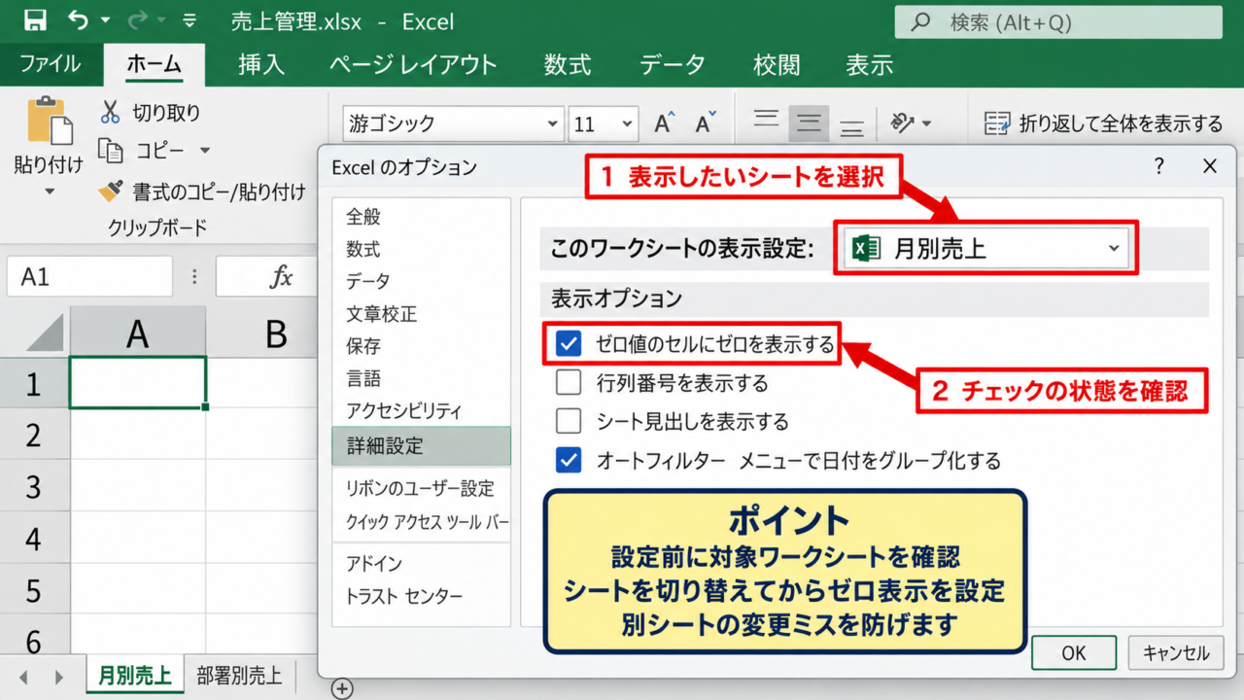Click the new sheet plus icon
This screenshot has height=700, width=1244.
pyautogui.click(x=341, y=687)
